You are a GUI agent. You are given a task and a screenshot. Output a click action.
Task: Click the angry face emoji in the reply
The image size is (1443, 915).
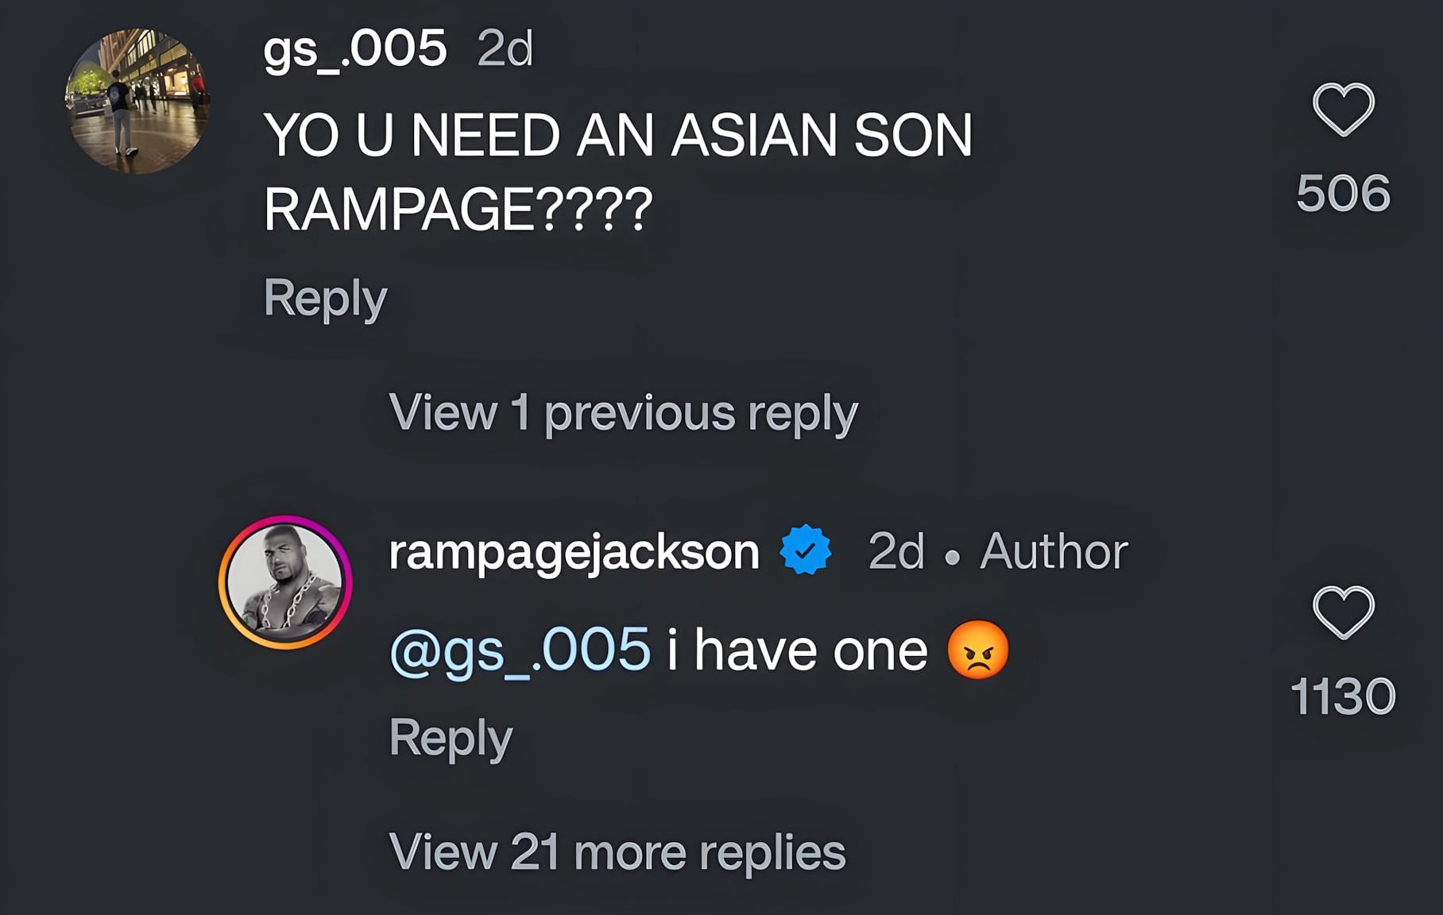978,650
